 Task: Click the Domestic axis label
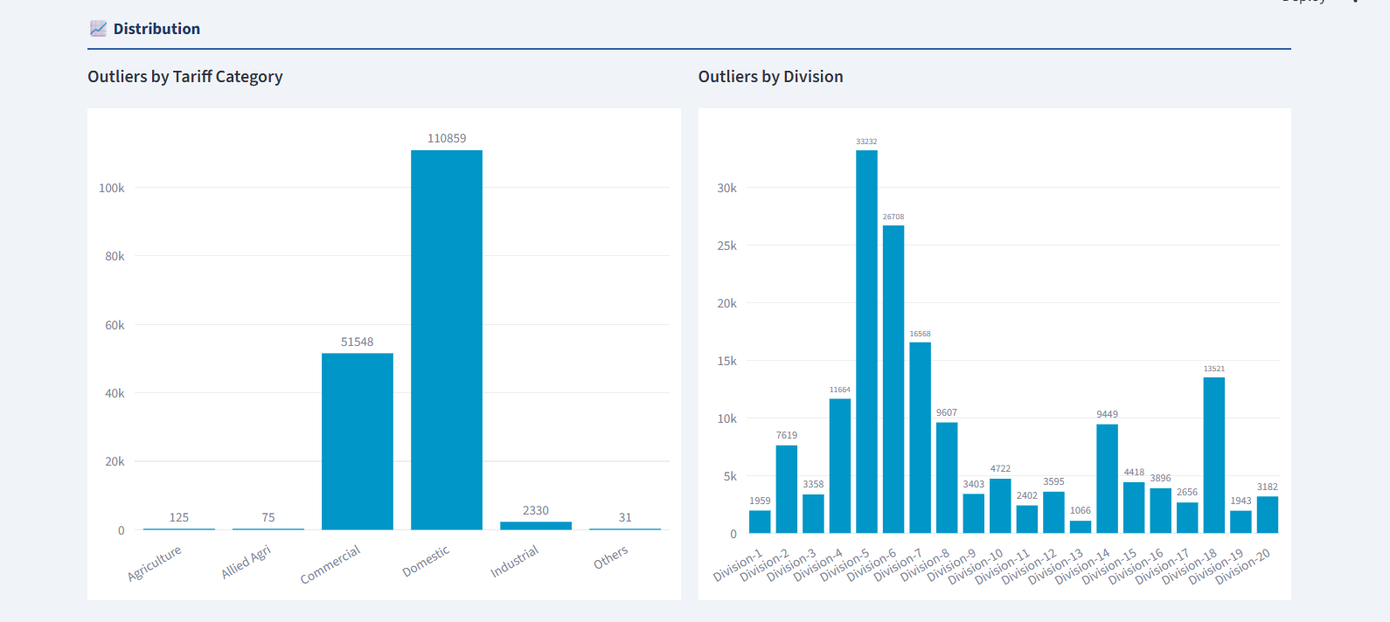pos(426,561)
